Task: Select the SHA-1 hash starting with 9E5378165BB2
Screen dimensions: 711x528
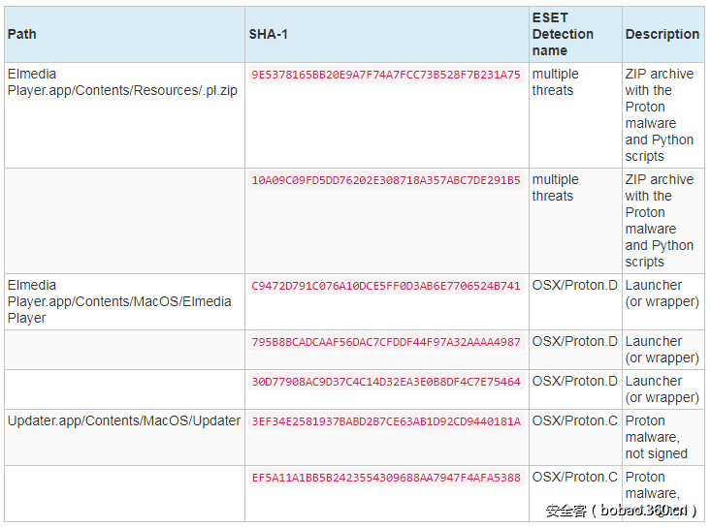Action: [386, 75]
